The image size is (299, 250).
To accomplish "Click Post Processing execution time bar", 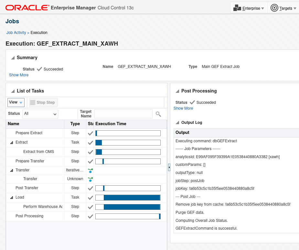I will [128, 216].
